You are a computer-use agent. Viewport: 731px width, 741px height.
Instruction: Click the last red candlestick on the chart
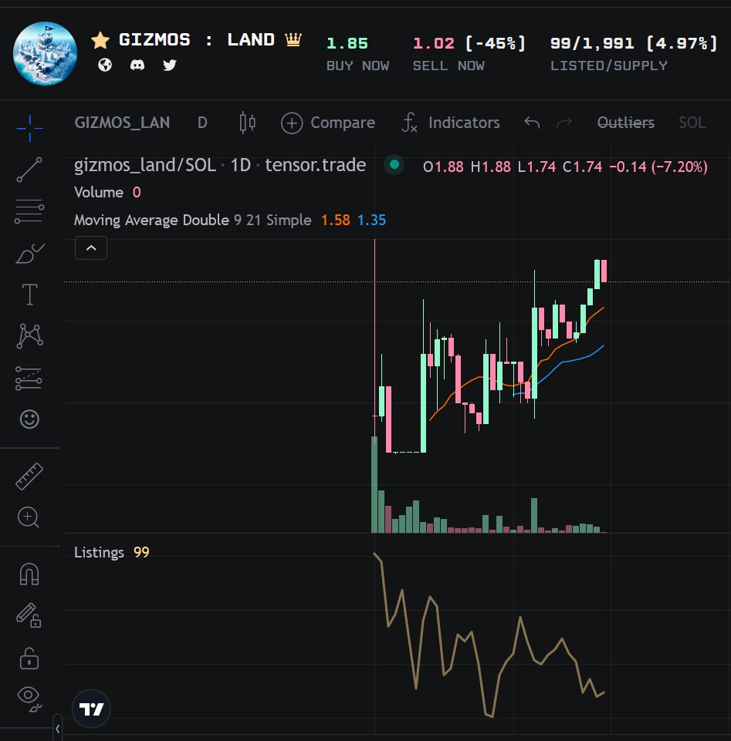click(x=604, y=271)
